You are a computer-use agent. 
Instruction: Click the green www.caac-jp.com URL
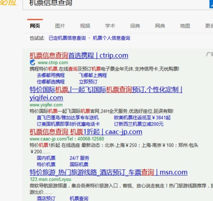coord(67,139)
